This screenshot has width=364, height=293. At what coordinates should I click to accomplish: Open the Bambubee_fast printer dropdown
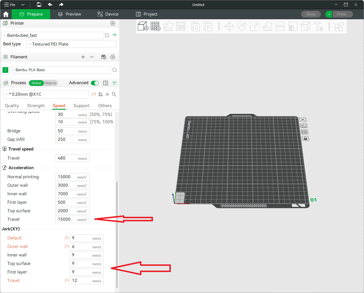[x=53, y=35]
